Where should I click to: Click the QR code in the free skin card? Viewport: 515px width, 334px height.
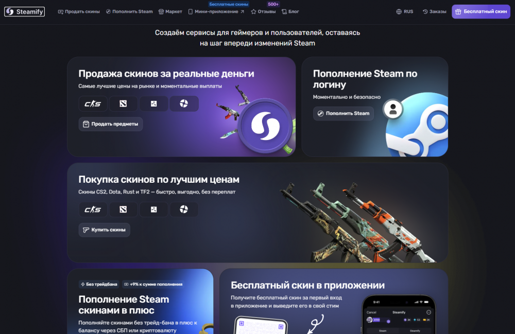pyautogui.click(x=261, y=326)
